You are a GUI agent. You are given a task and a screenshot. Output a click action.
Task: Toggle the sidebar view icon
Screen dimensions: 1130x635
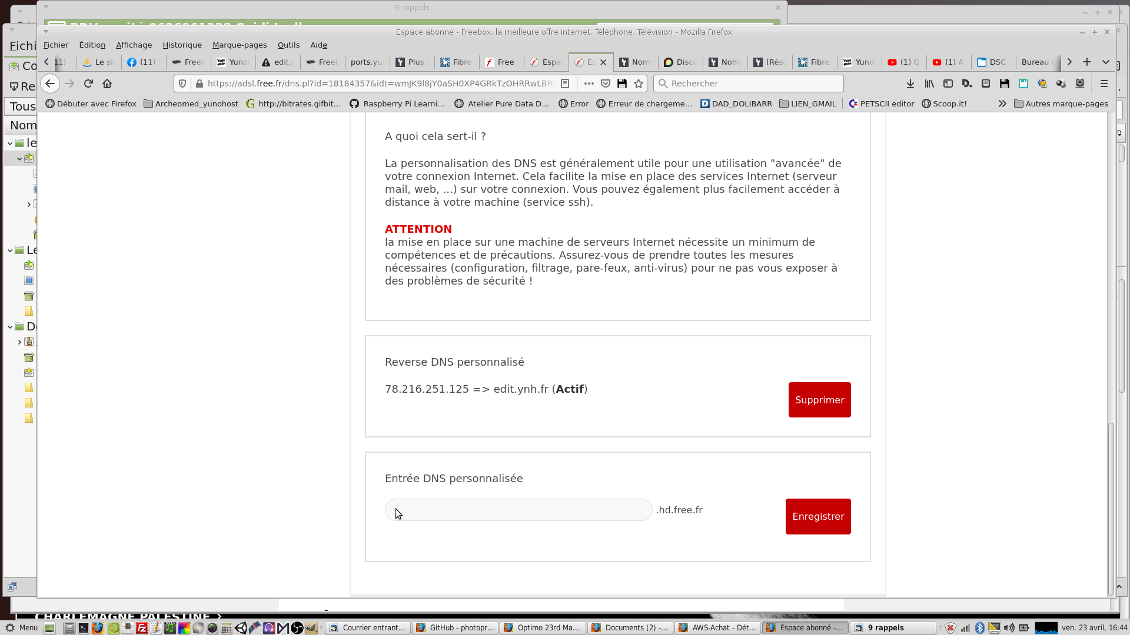coord(948,83)
